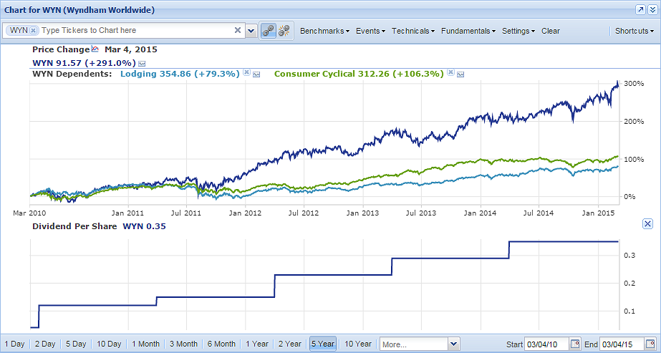Open the Technicals menu
The image size is (661, 353).
[x=413, y=31]
